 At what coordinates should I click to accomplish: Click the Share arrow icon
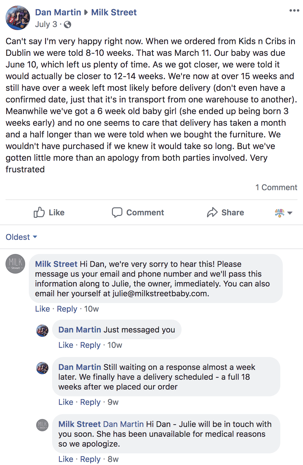coord(212,212)
